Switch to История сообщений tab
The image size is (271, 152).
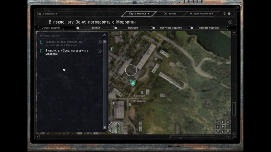pyautogui.click(x=201, y=14)
